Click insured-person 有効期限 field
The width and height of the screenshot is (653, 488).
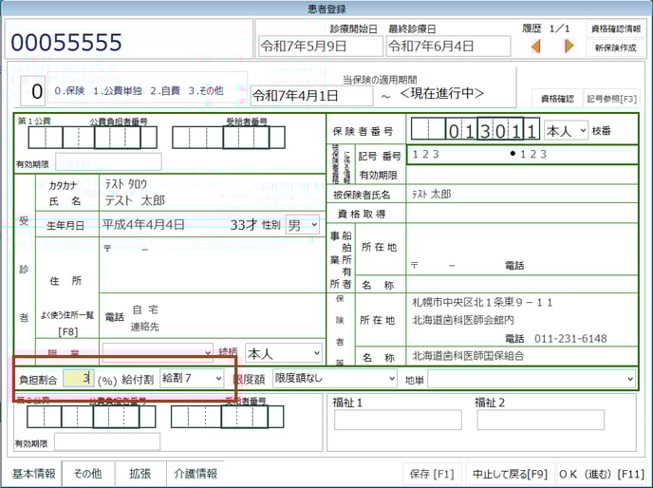(522, 175)
